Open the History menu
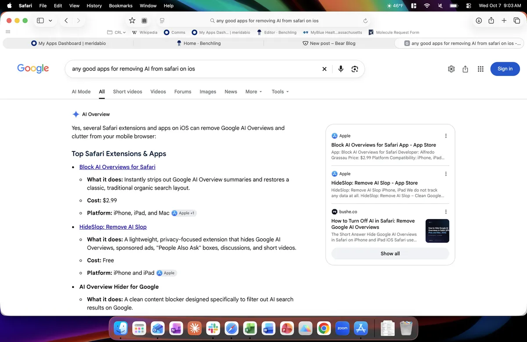 tap(94, 6)
